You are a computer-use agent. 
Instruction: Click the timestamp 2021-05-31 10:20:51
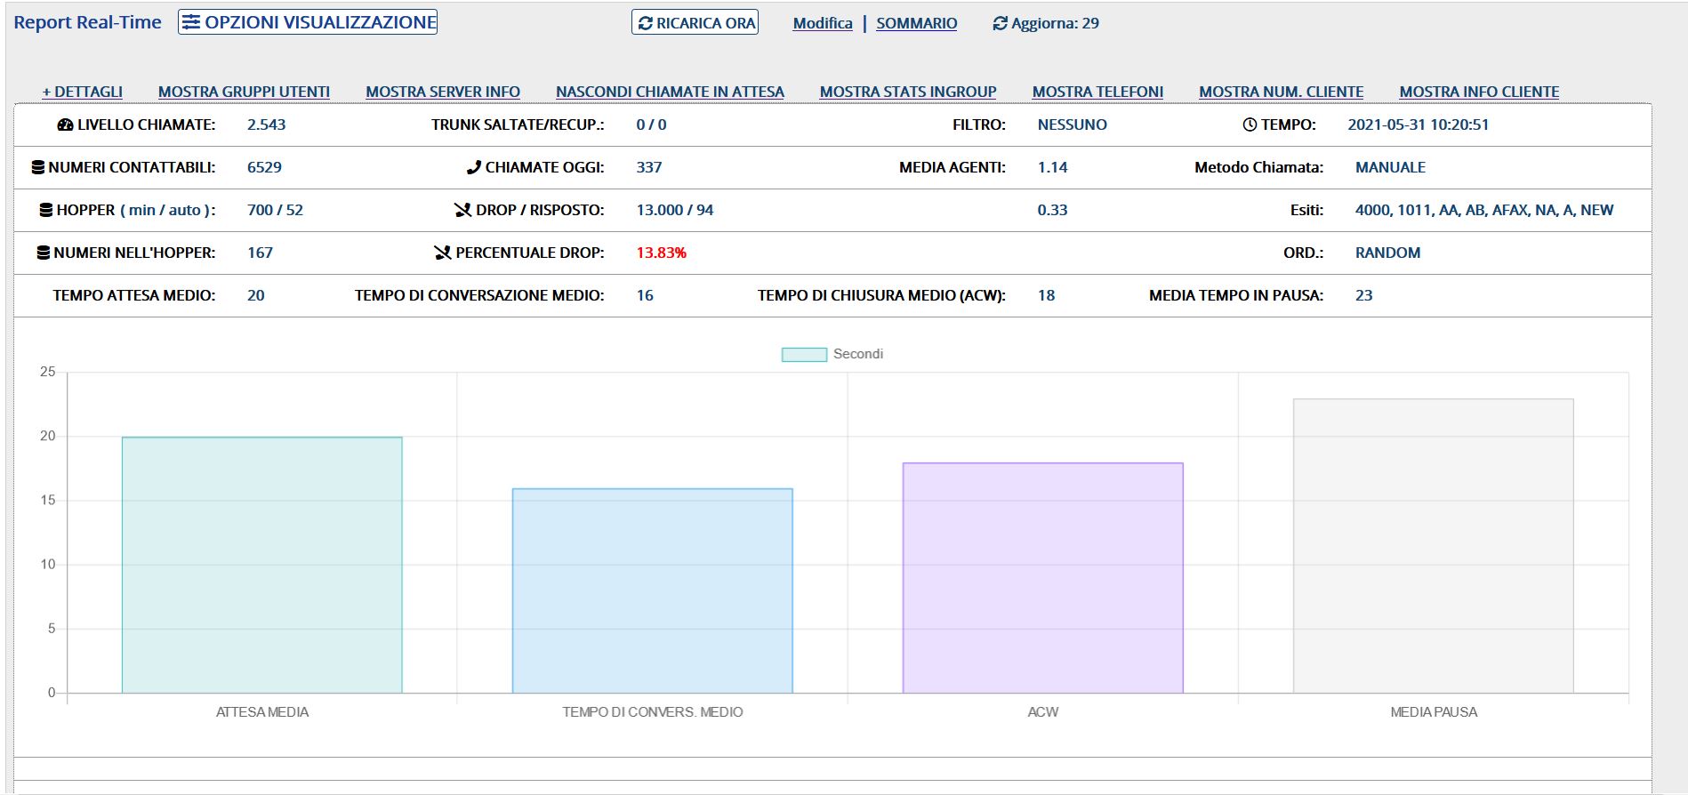click(1419, 124)
